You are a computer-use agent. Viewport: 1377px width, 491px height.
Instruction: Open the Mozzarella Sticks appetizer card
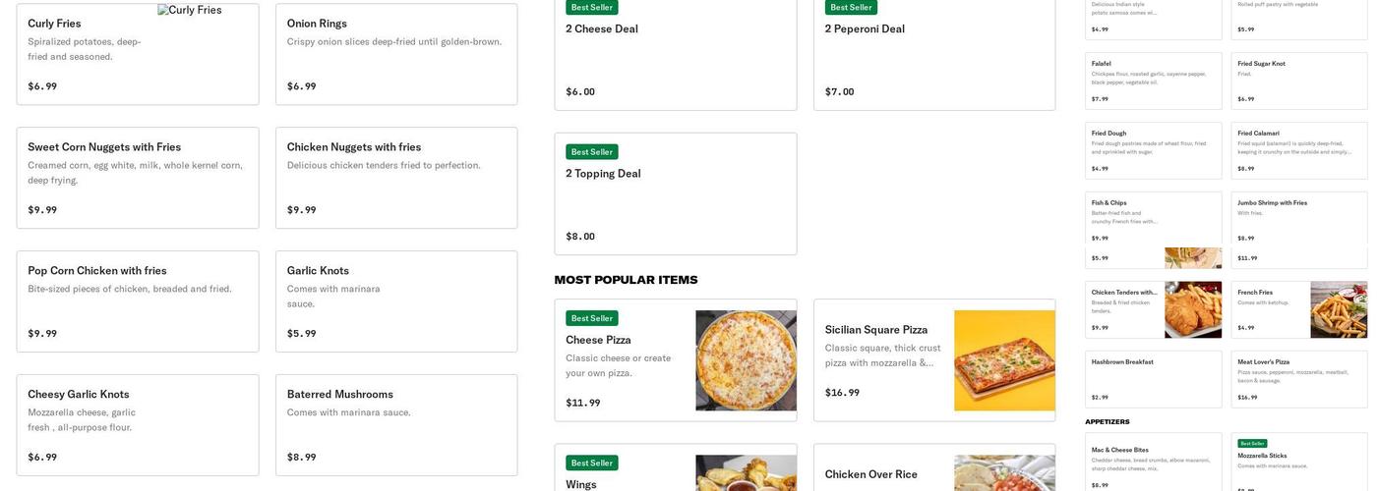coord(1298,461)
